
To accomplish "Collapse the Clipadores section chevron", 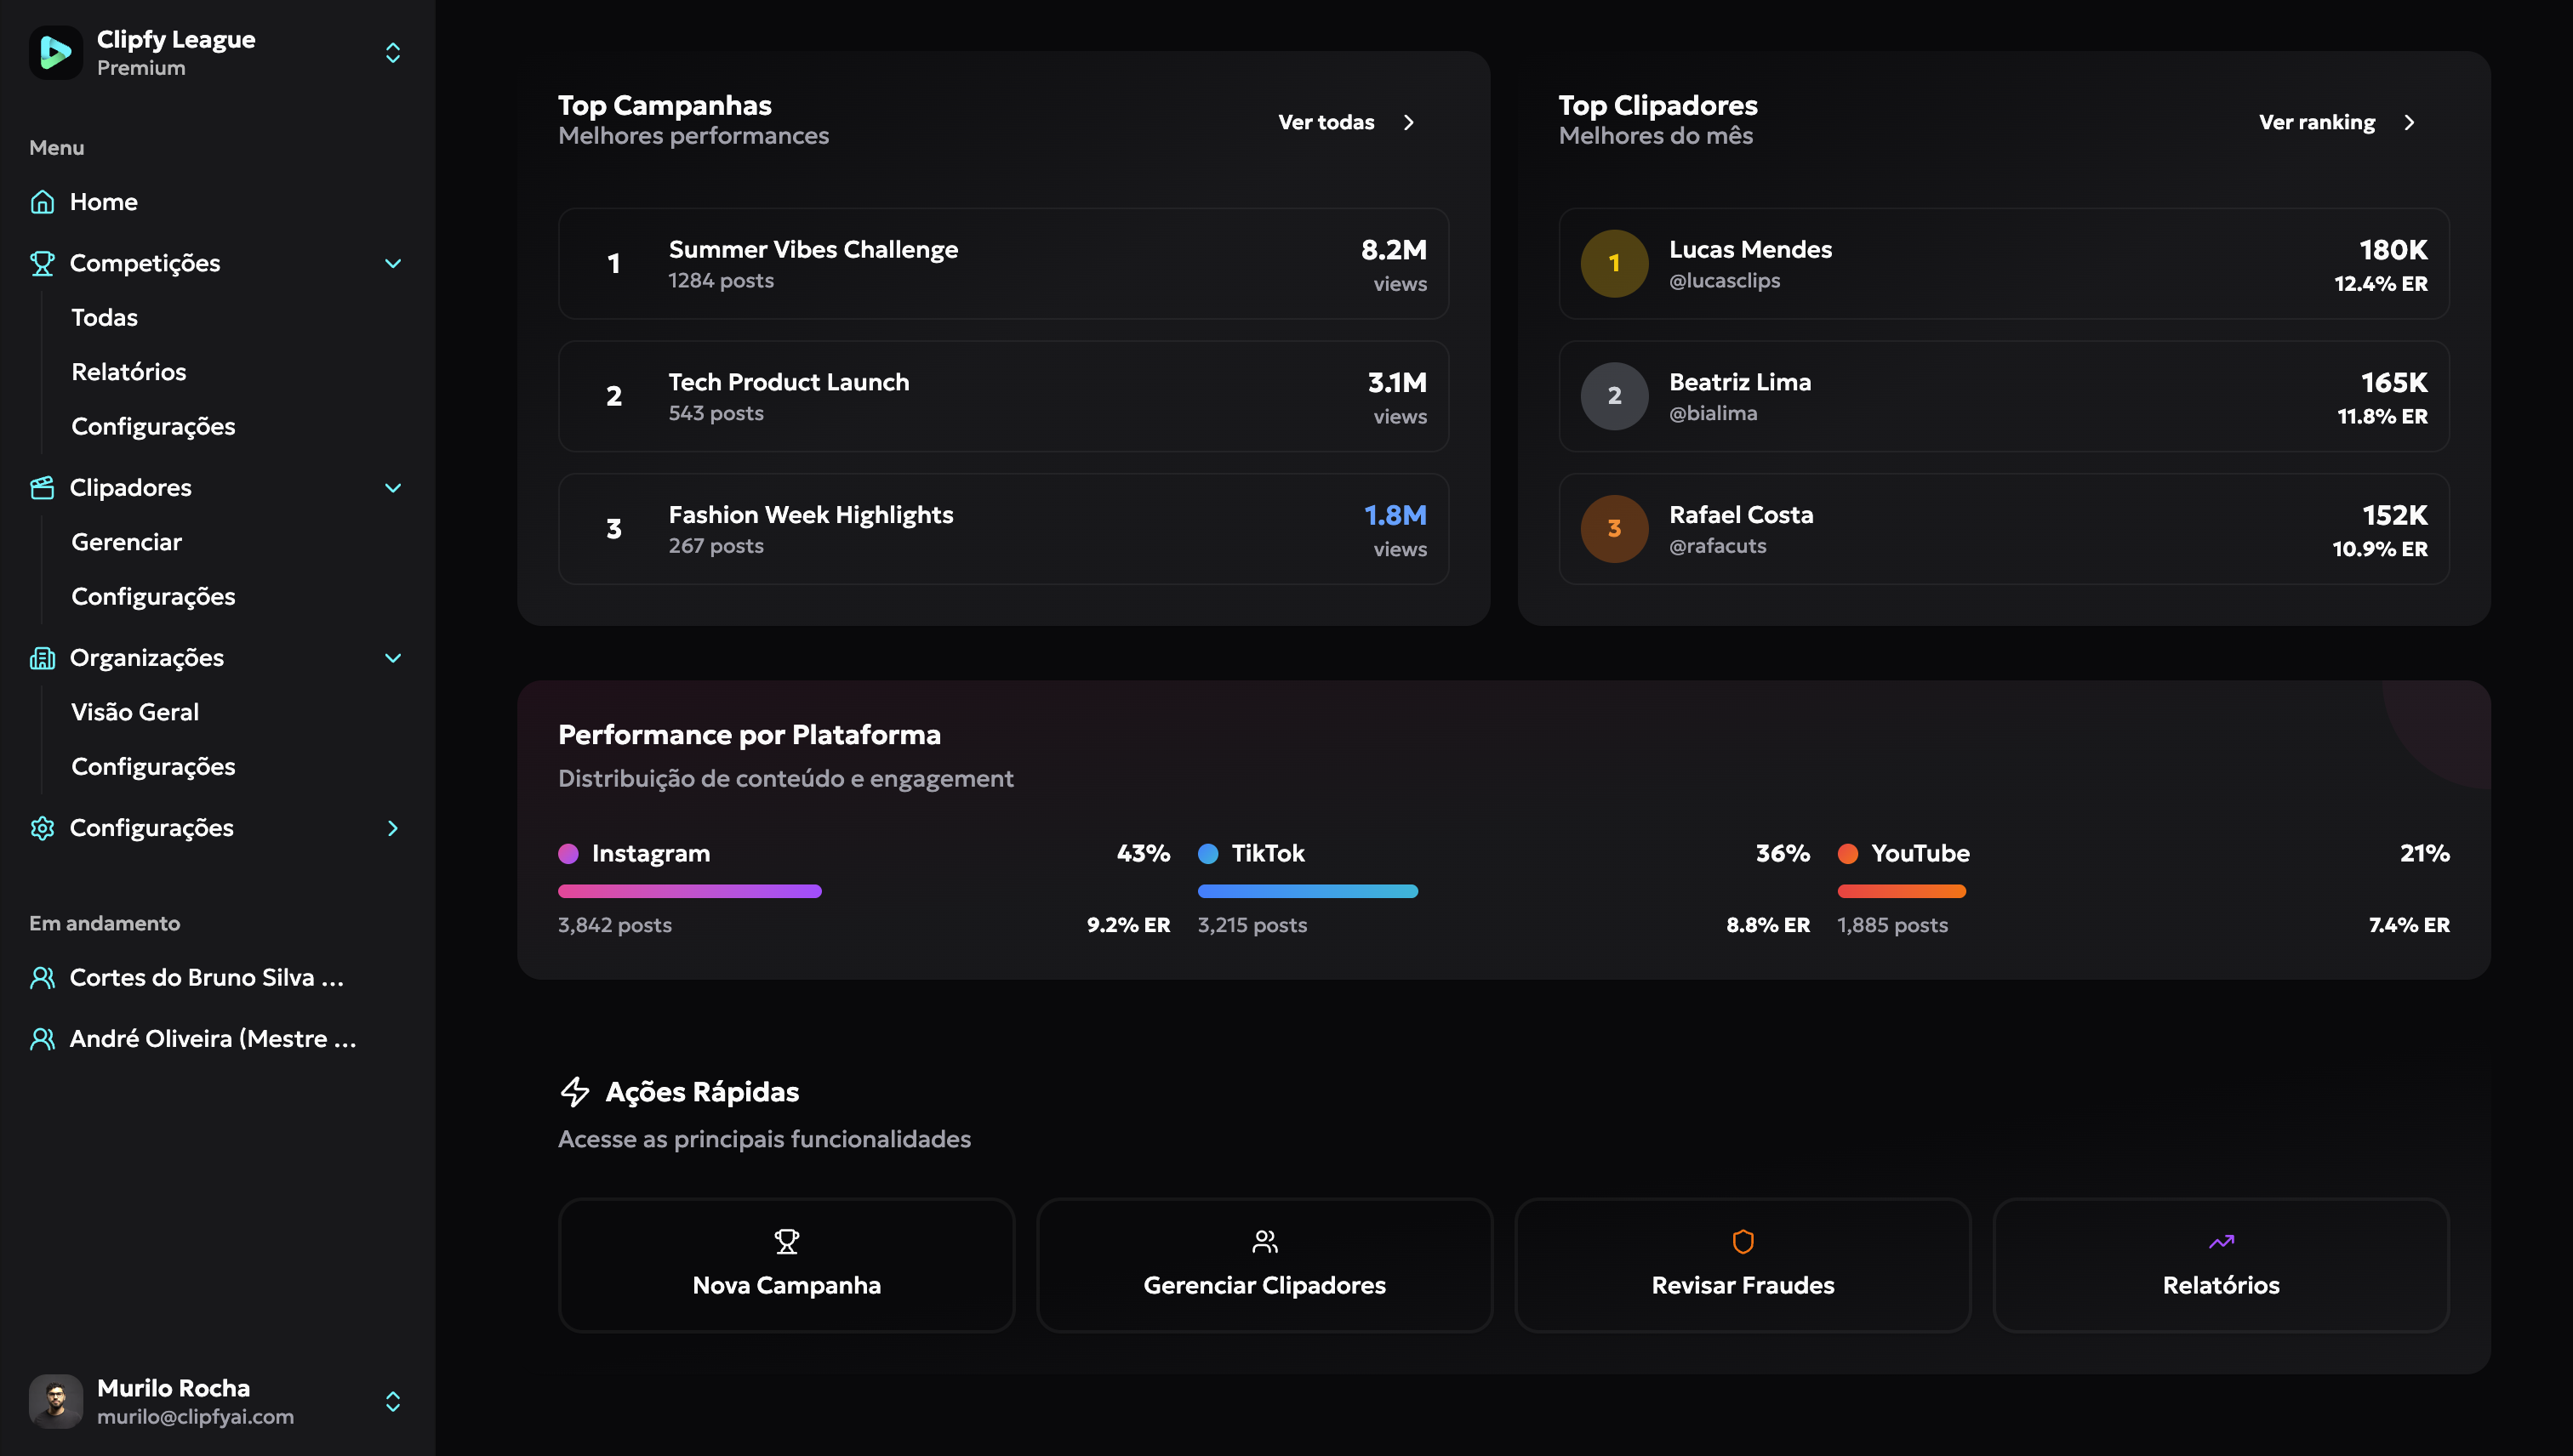I will (393, 488).
